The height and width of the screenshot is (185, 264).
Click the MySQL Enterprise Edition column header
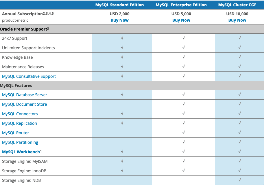[x=181, y=5]
